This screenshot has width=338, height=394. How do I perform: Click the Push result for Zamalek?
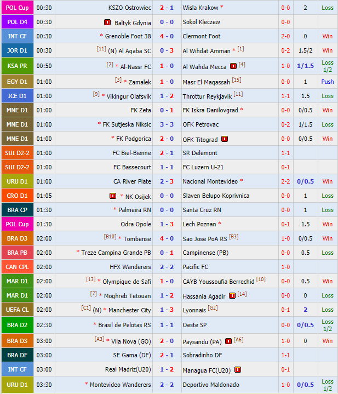point(328,82)
